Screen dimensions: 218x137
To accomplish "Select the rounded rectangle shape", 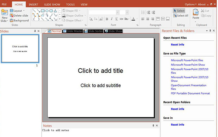I will 51,11.
